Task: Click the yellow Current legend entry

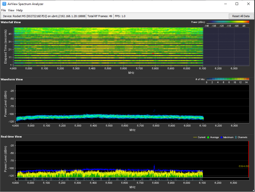Action: pos(199,137)
